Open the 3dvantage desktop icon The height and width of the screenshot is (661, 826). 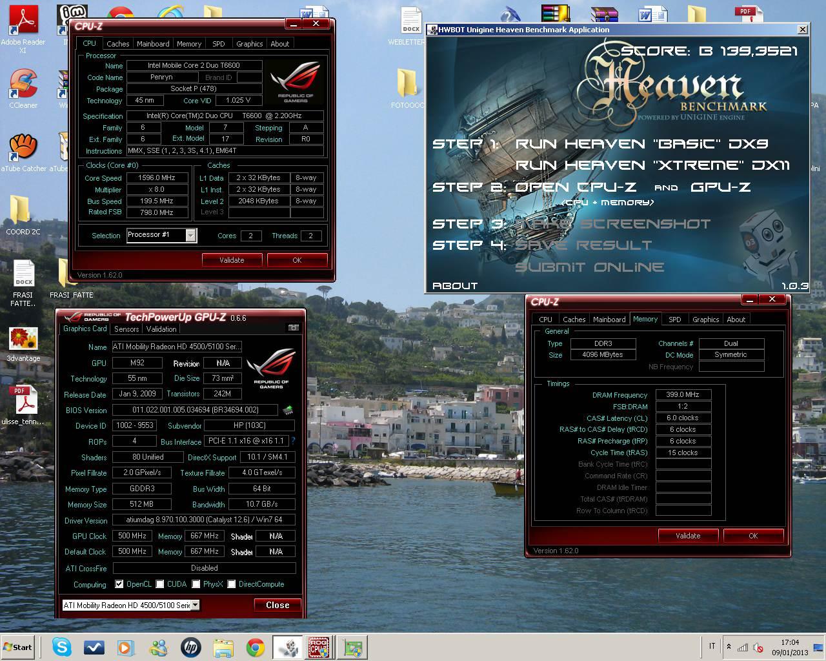coord(23,344)
